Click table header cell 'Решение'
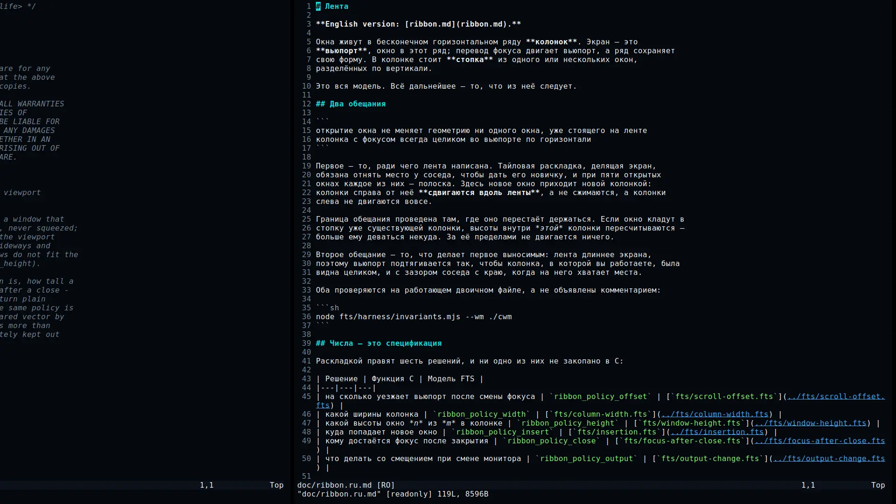 coord(342,379)
